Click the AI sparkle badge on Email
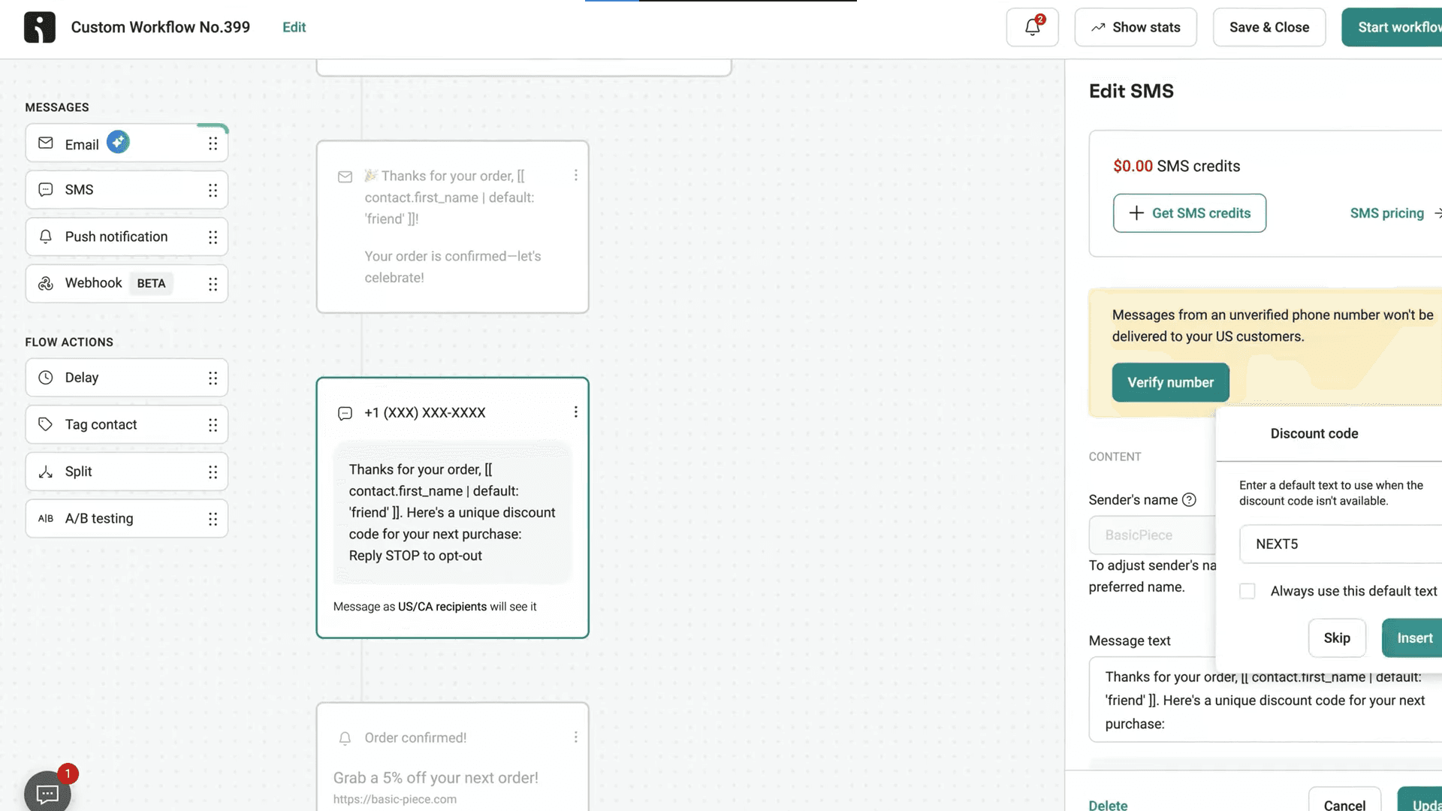Viewport: 1442px width, 811px height. coord(118,141)
